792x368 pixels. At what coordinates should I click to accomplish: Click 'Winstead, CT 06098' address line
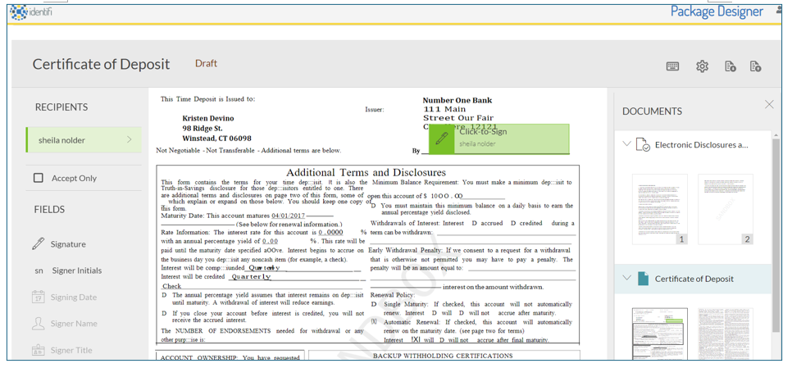coord(216,139)
